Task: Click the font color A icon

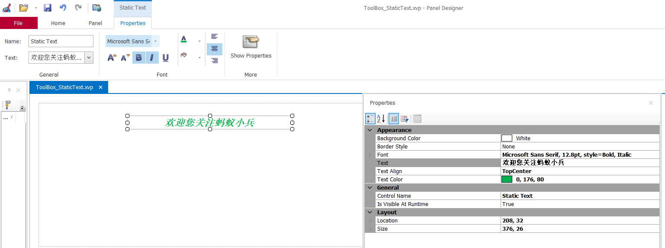Action: [183, 39]
